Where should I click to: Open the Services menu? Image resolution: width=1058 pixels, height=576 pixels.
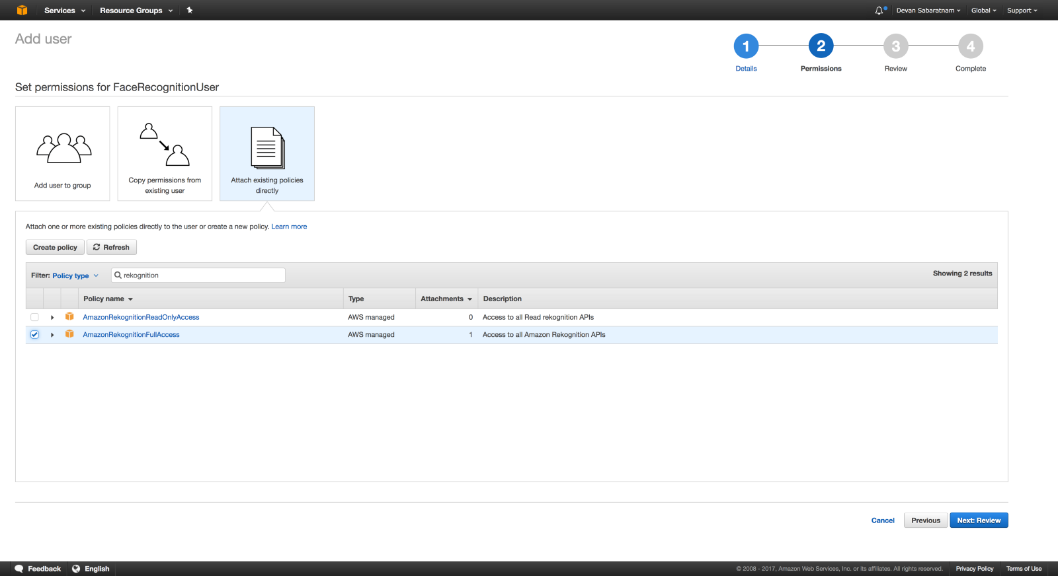[64, 11]
